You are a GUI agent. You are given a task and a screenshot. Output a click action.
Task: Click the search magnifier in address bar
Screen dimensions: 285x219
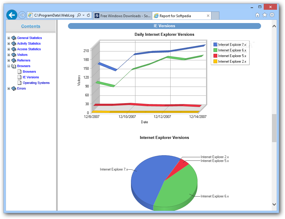point(79,15)
